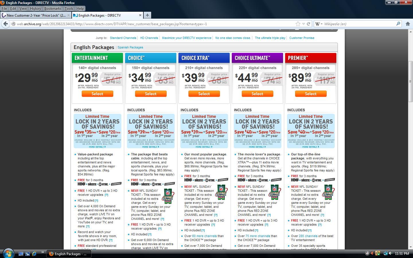
Task: Click the network icon in system tray
Action: 386,253
